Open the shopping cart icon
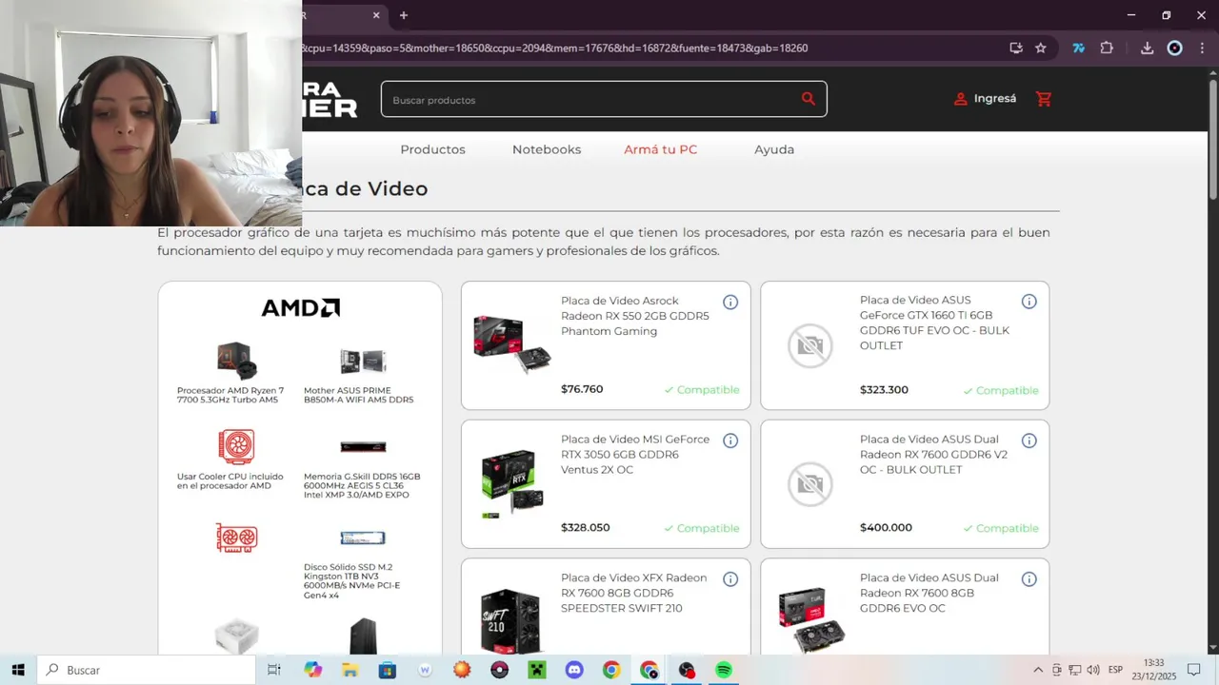Screen dimensions: 1219x685 [1044, 99]
